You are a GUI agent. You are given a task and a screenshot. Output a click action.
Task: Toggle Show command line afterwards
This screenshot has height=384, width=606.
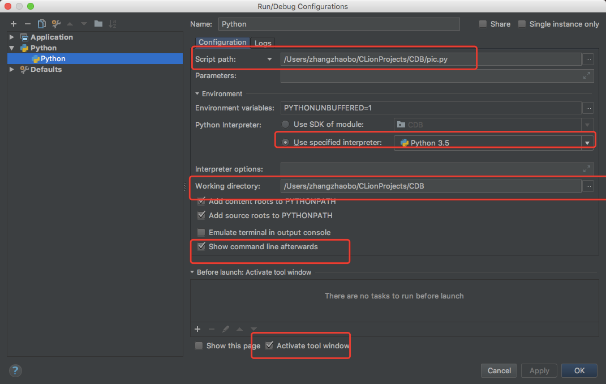click(201, 246)
